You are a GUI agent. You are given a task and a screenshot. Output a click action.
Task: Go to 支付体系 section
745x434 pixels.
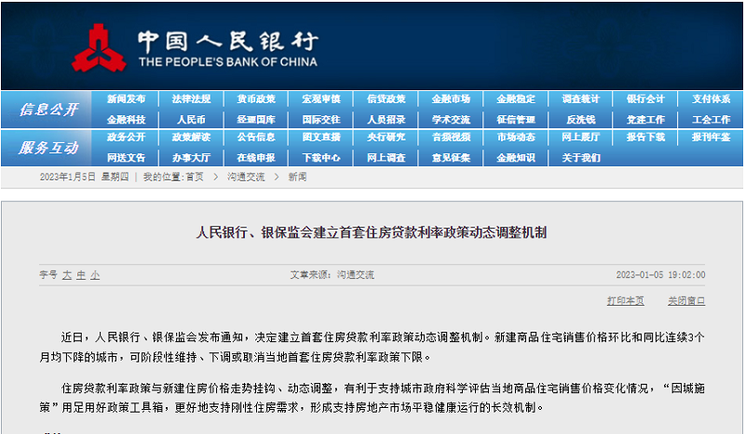(x=711, y=99)
